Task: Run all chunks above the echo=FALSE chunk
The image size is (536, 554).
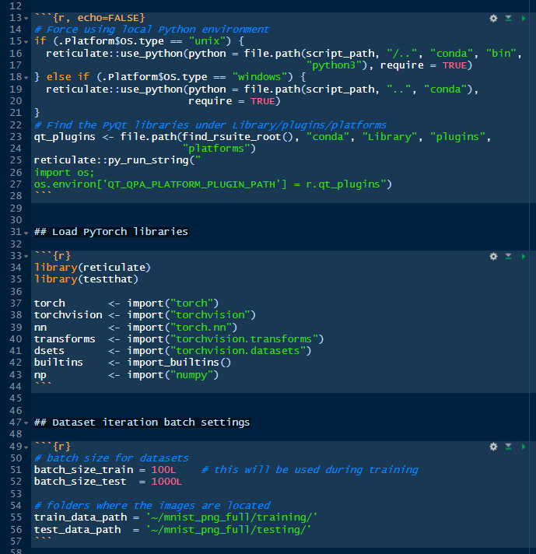Action: [x=508, y=18]
